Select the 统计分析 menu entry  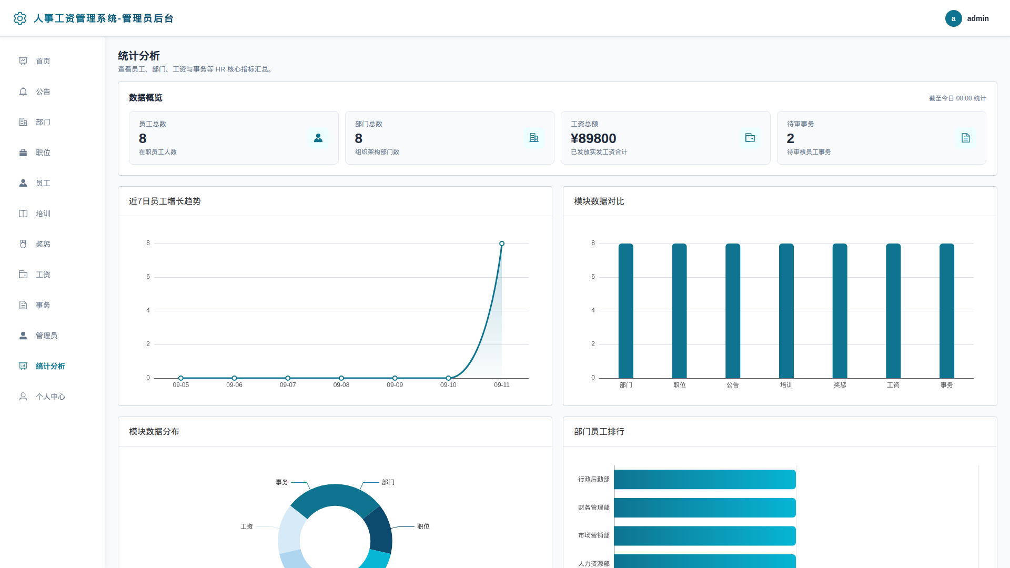pos(53,366)
